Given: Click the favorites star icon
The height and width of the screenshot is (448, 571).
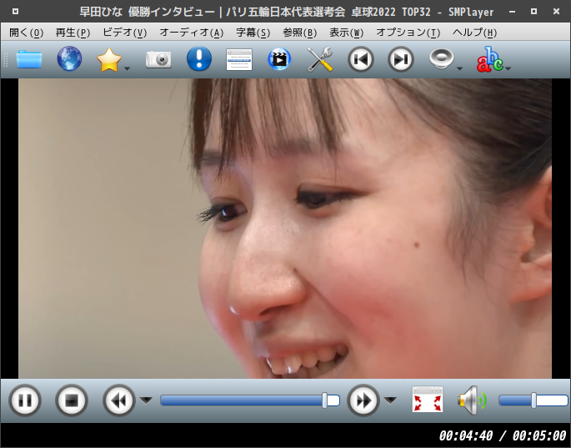Looking at the screenshot, I should [109, 60].
